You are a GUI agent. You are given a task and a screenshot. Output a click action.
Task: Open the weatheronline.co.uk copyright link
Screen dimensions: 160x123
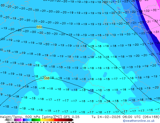pyautogui.click(x=139, y=121)
